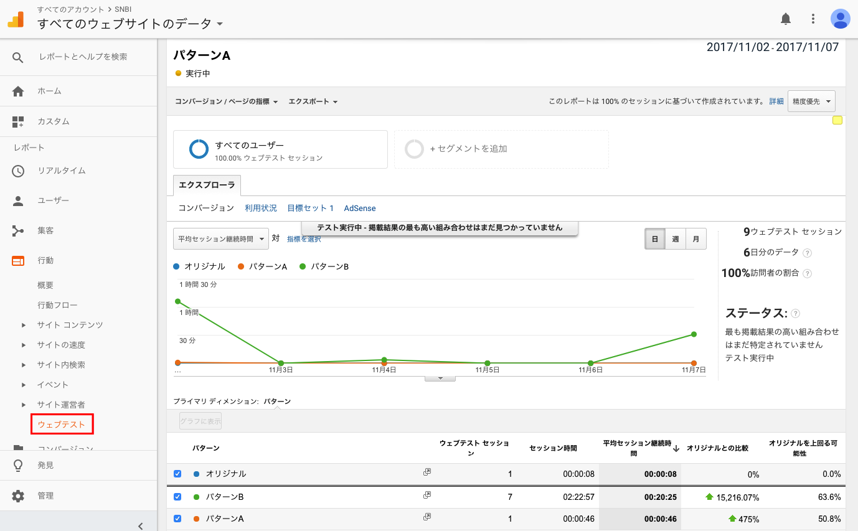The height and width of the screenshot is (531, 858).
Task: Click the all-users segment donut icon
Action: tap(199, 149)
